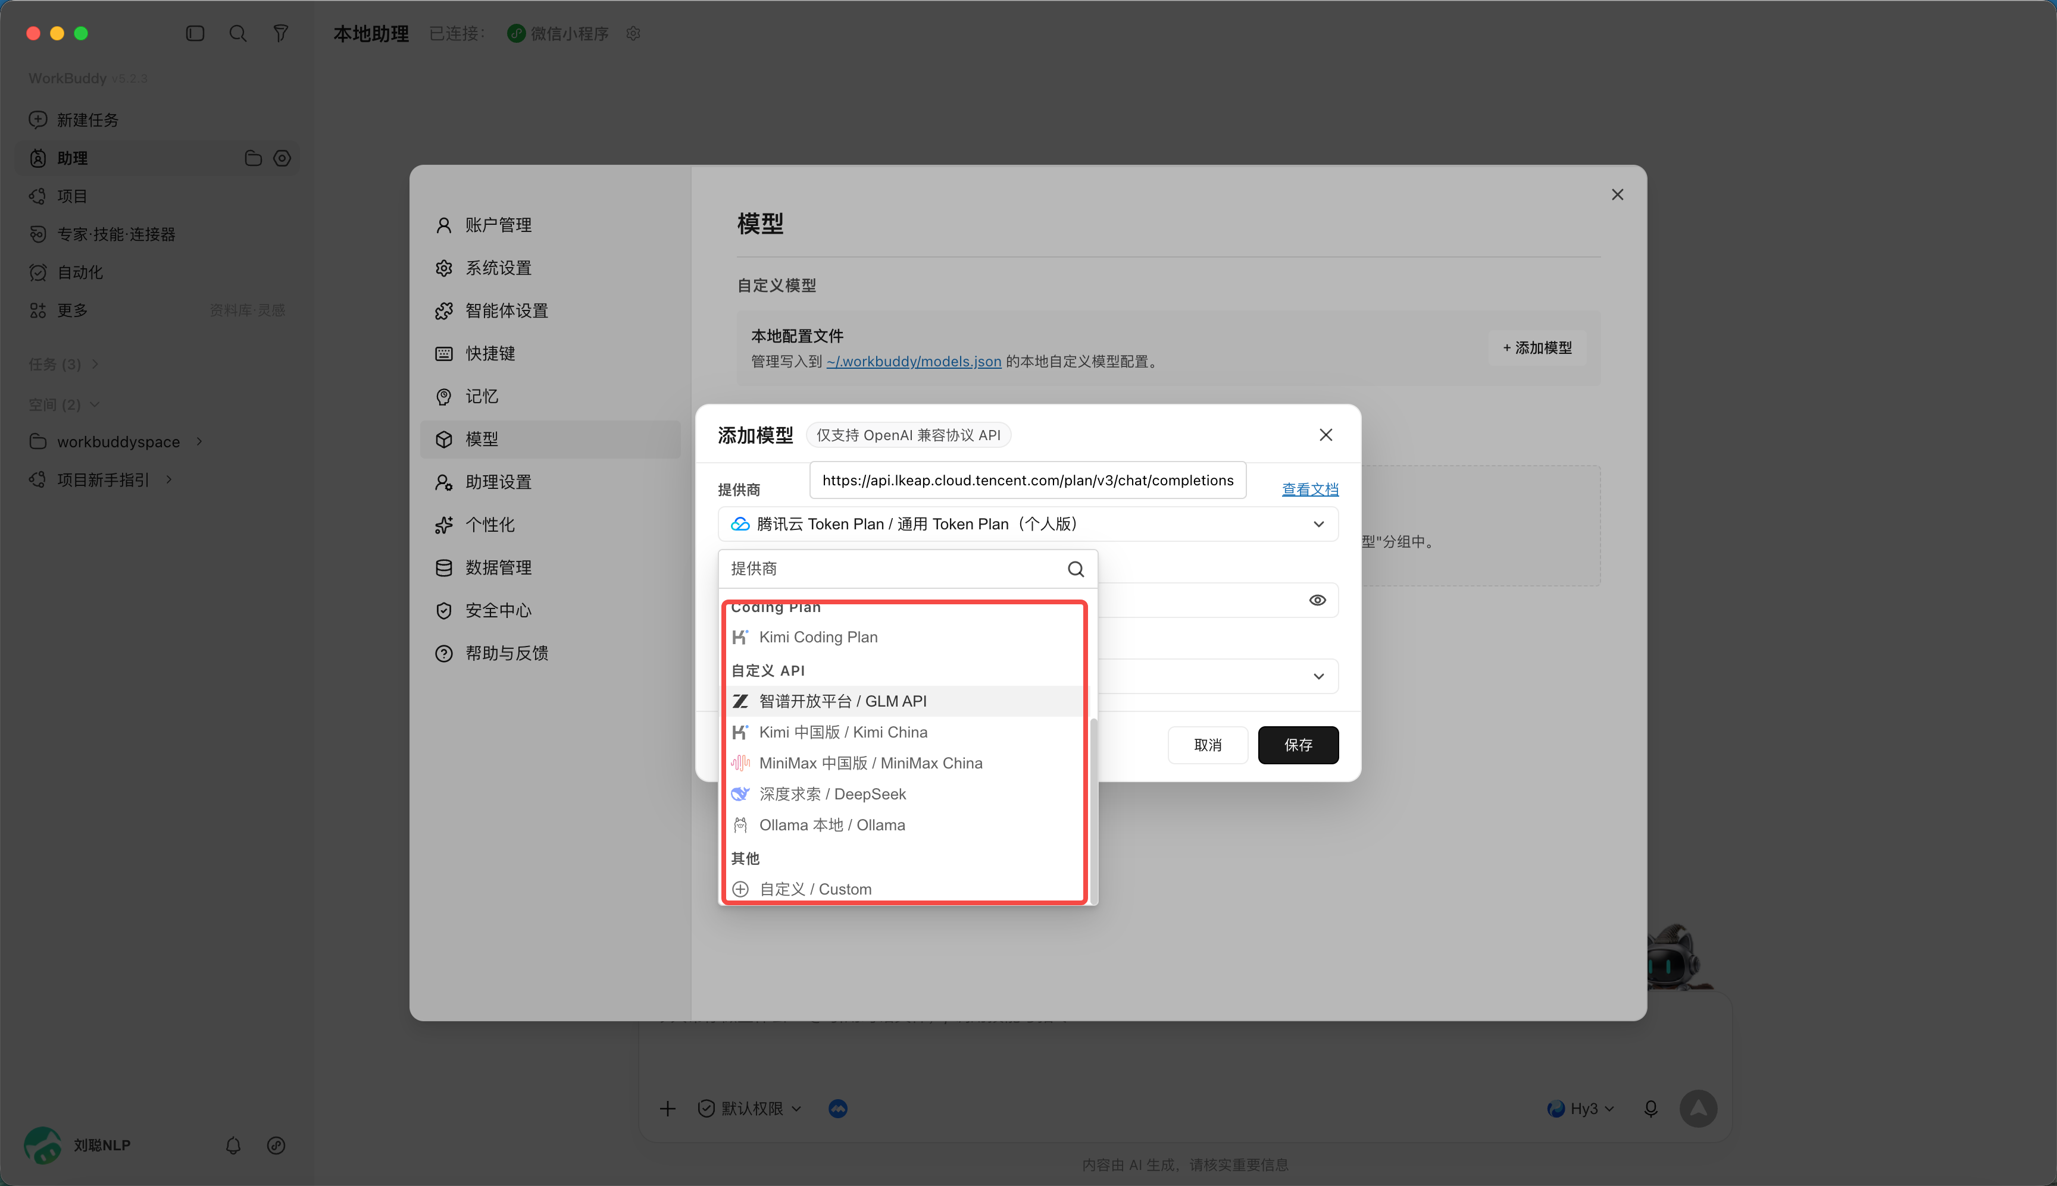Close the 添加模型 dialog
The image size is (2057, 1186).
click(x=1326, y=435)
